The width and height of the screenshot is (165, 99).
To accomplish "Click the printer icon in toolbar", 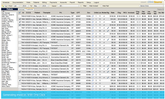I will click(x=6, y=6).
